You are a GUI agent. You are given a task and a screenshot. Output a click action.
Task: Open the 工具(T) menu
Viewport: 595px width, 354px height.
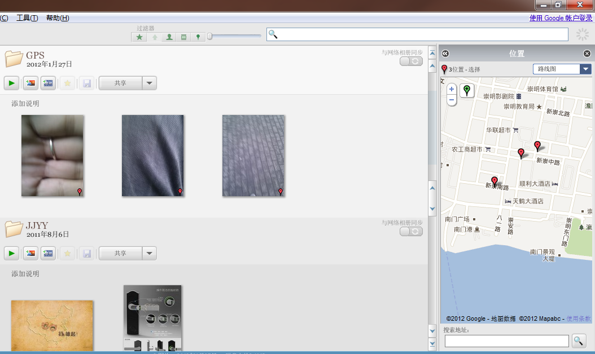click(27, 18)
